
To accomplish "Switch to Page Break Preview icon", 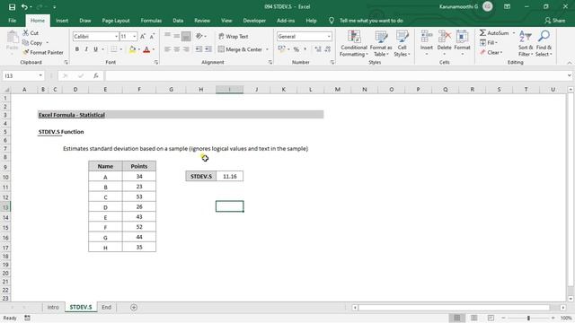I will [x=491, y=318].
